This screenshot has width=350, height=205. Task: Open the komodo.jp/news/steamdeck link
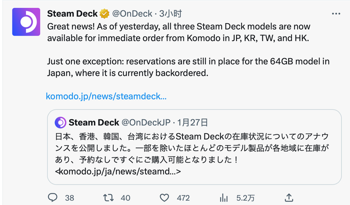click(106, 95)
